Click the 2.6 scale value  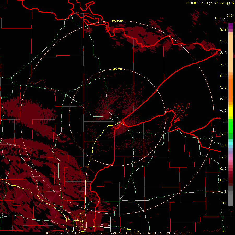click(x=223, y=134)
